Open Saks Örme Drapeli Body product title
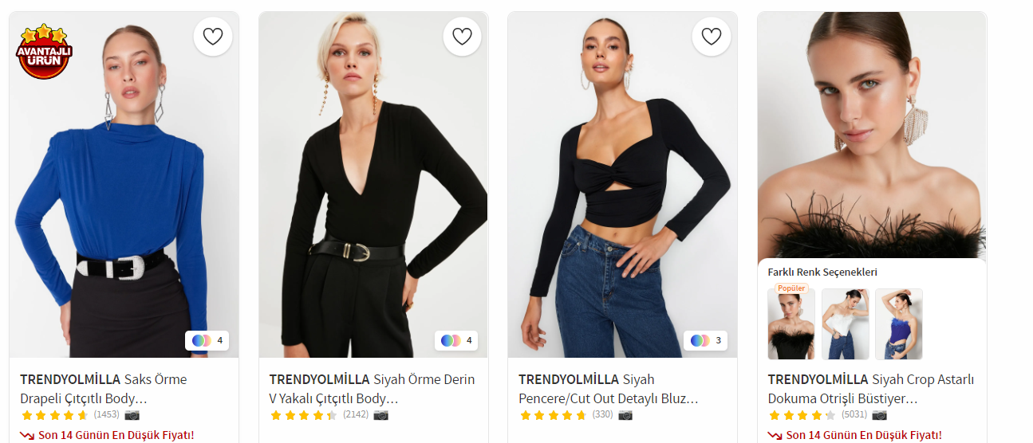This screenshot has height=443, width=1033. tap(103, 388)
